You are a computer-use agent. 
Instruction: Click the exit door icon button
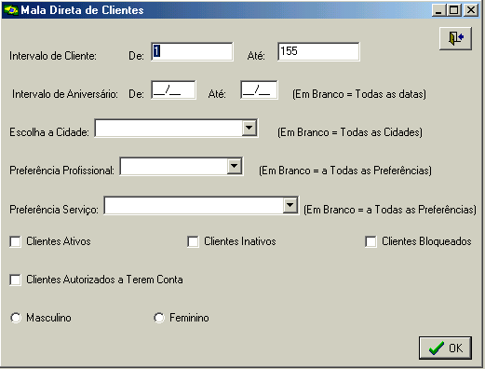(x=455, y=38)
